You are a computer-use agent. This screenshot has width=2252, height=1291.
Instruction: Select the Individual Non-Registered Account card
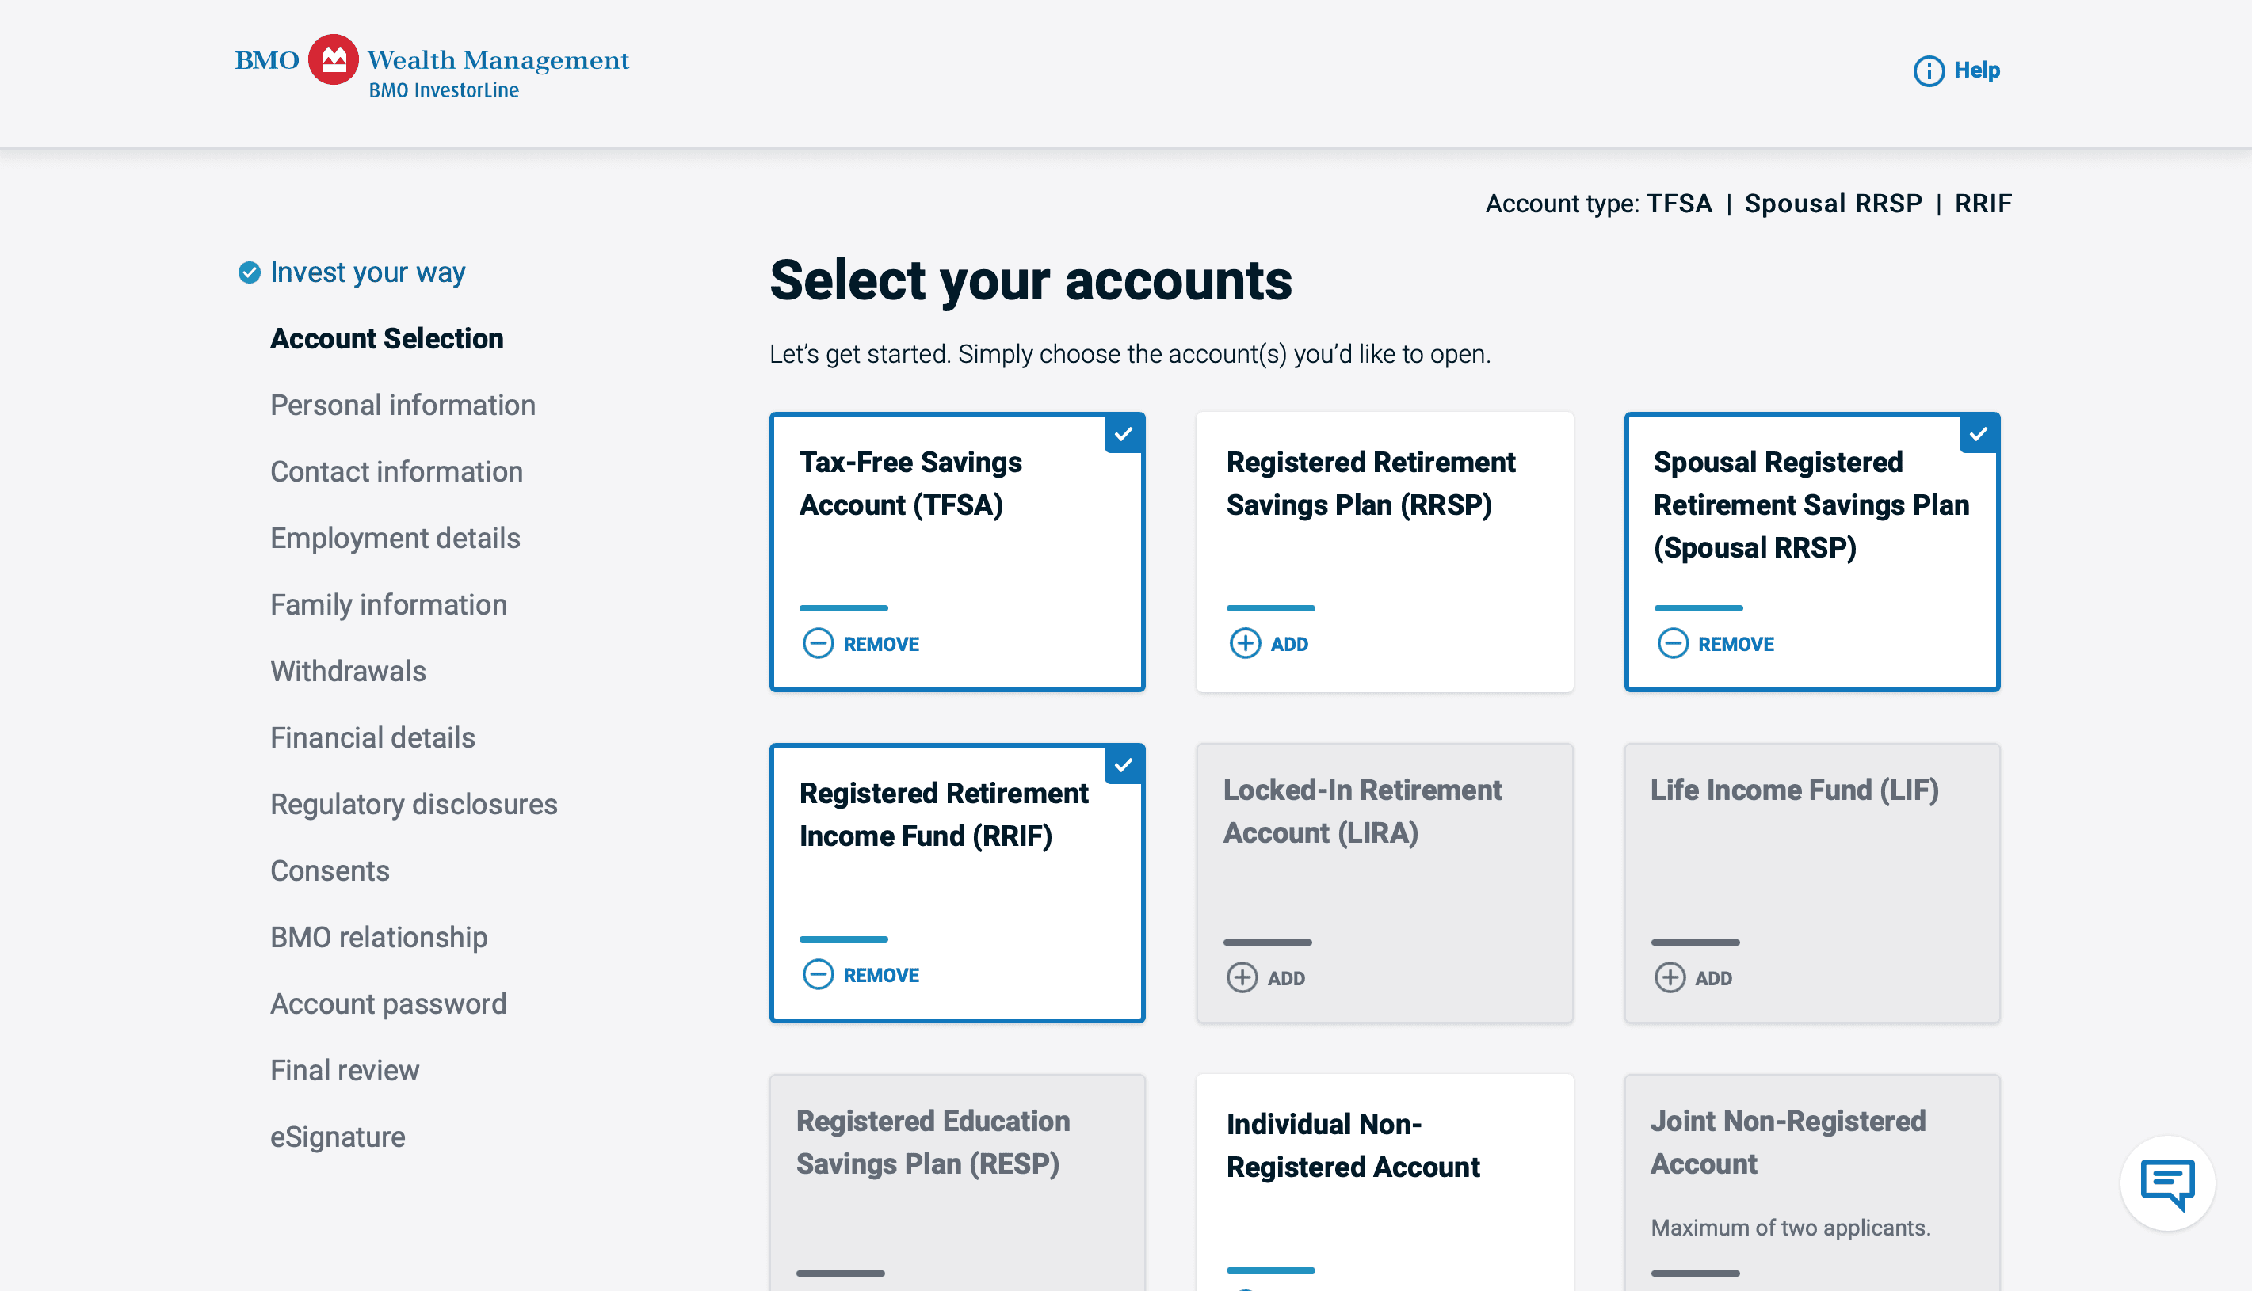tap(1384, 1182)
